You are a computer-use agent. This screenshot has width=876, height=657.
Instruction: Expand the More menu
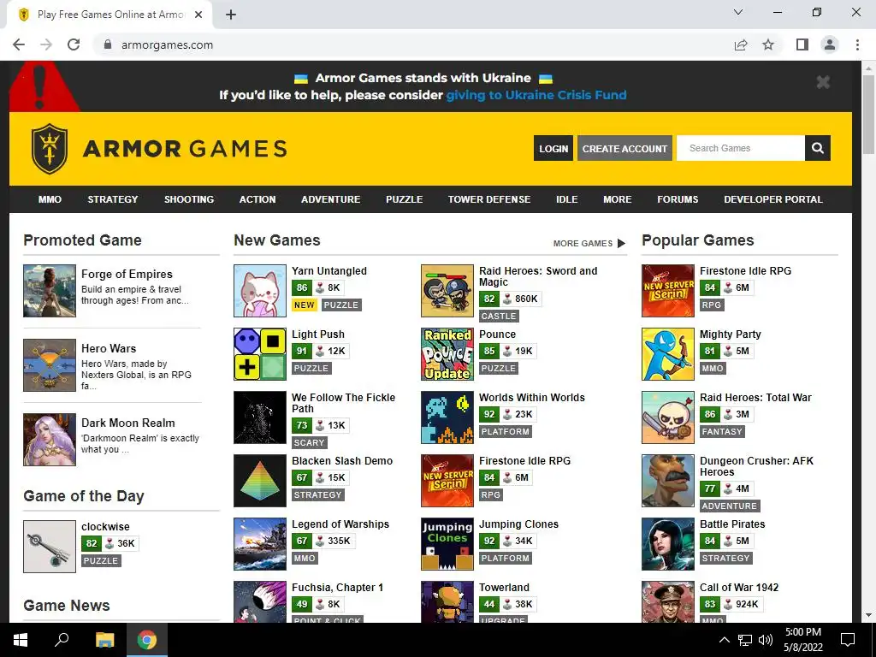(x=618, y=199)
